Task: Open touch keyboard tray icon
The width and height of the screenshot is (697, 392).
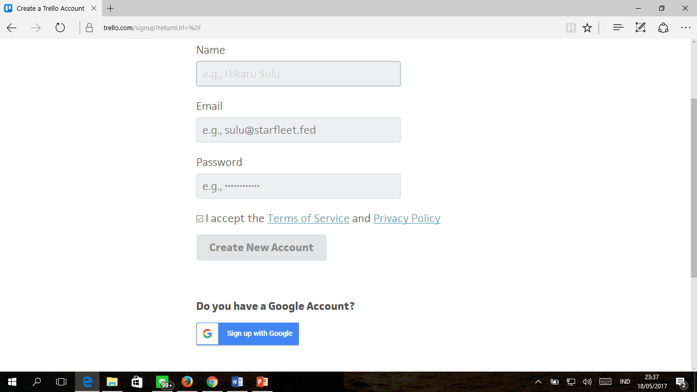Action: (x=605, y=382)
